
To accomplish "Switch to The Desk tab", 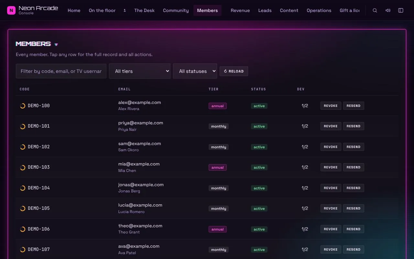I will point(144,10).
